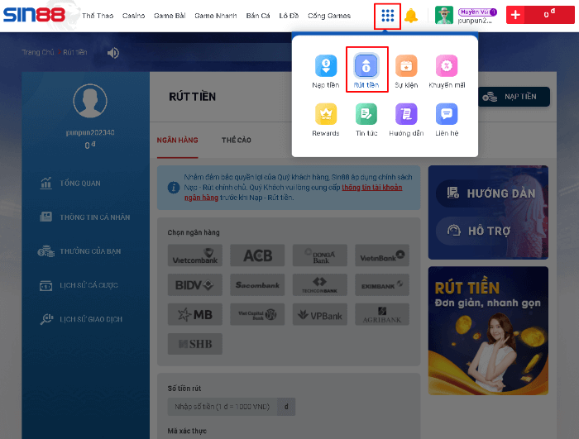Click Huyền Vũ rank badge
This screenshot has height=439, width=579.
click(477, 12)
